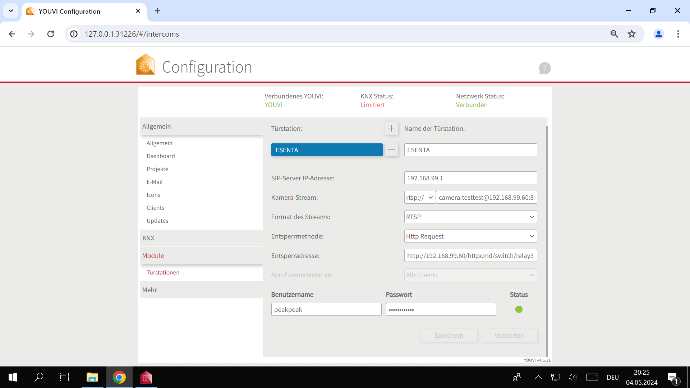Open the E-Mail menu item
The width and height of the screenshot is (690, 388).
[x=155, y=182]
